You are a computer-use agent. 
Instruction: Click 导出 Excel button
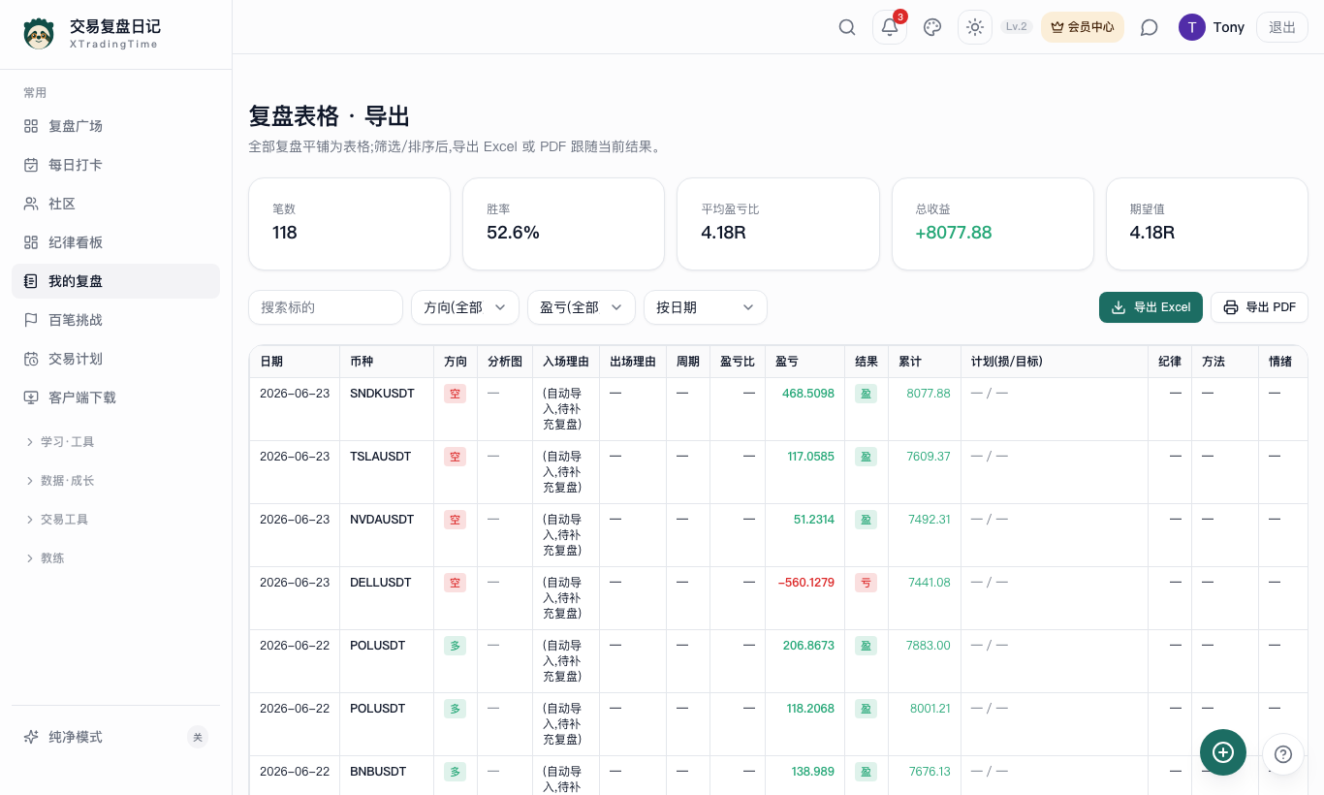click(x=1151, y=307)
